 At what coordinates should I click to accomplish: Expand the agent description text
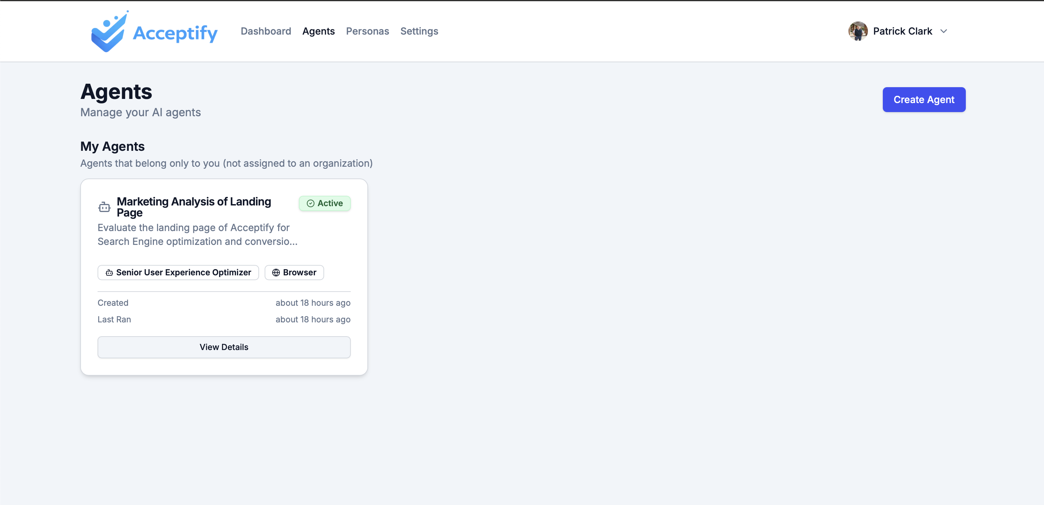tap(198, 234)
